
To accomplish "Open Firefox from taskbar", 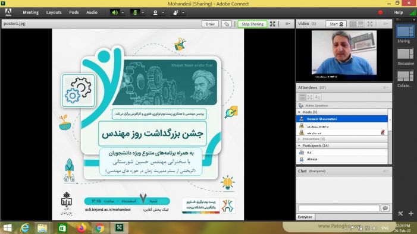I will click(81, 228).
